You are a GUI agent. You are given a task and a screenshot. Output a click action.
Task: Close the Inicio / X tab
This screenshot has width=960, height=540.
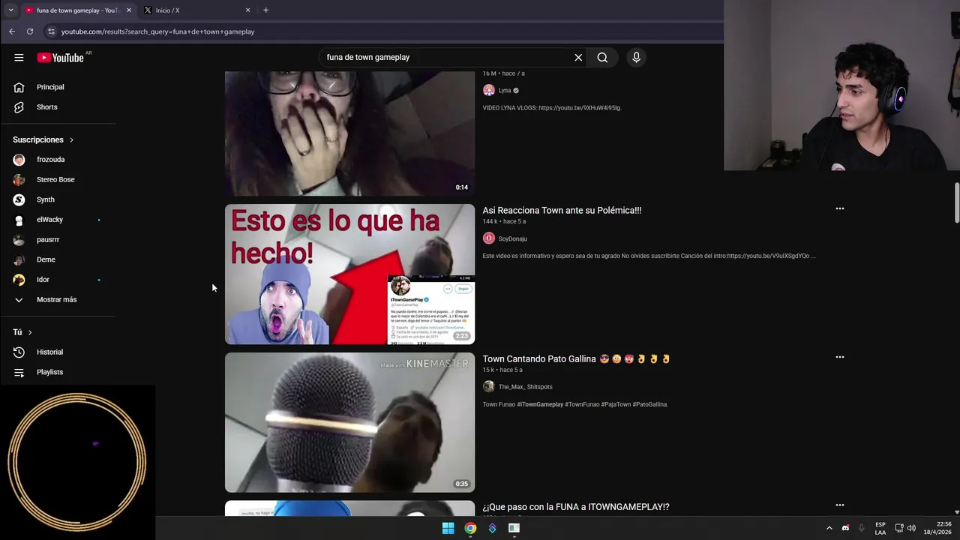(248, 10)
